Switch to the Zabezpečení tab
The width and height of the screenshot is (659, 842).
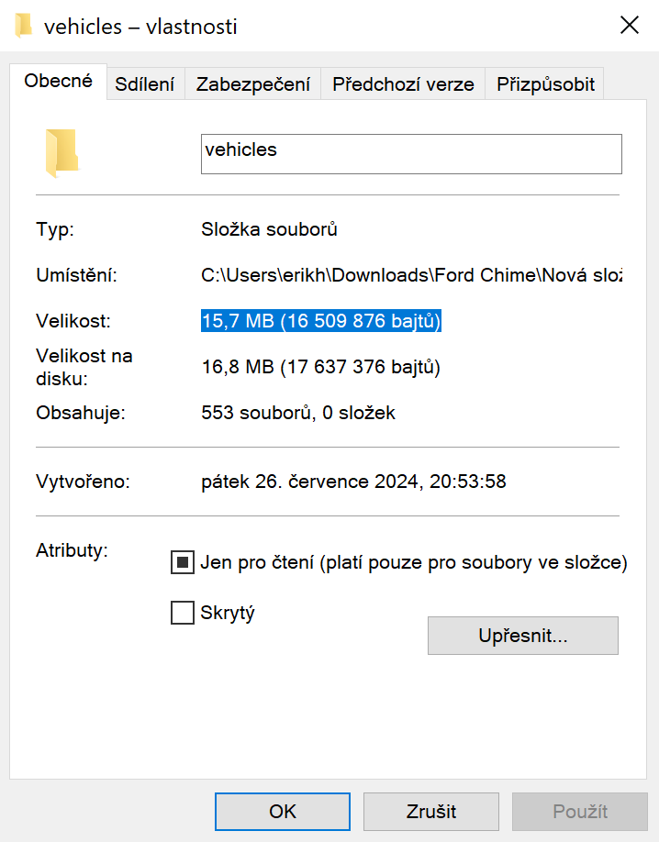tap(252, 84)
